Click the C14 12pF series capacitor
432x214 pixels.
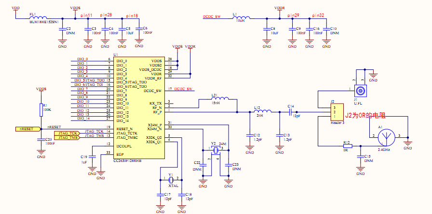291,112
